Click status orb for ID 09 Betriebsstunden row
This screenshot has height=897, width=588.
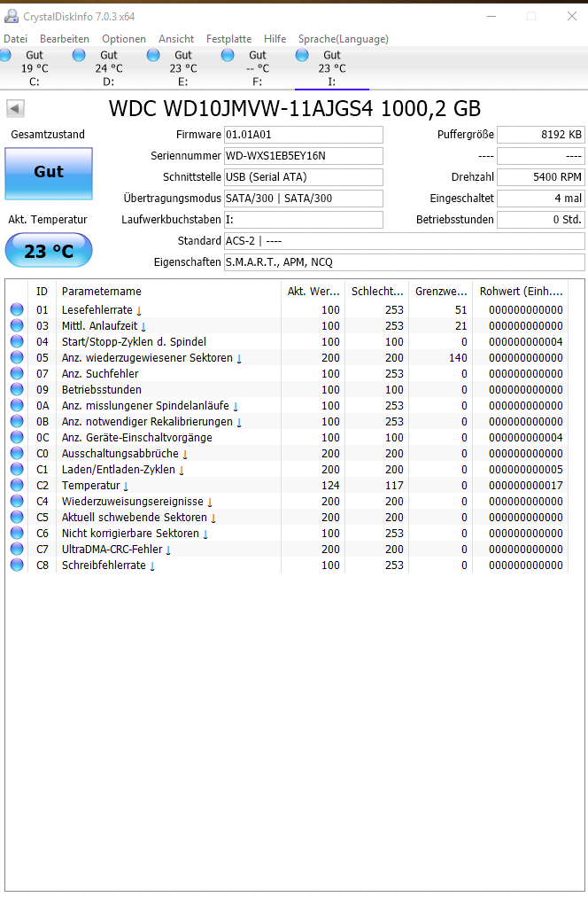(x=17, y=390)
